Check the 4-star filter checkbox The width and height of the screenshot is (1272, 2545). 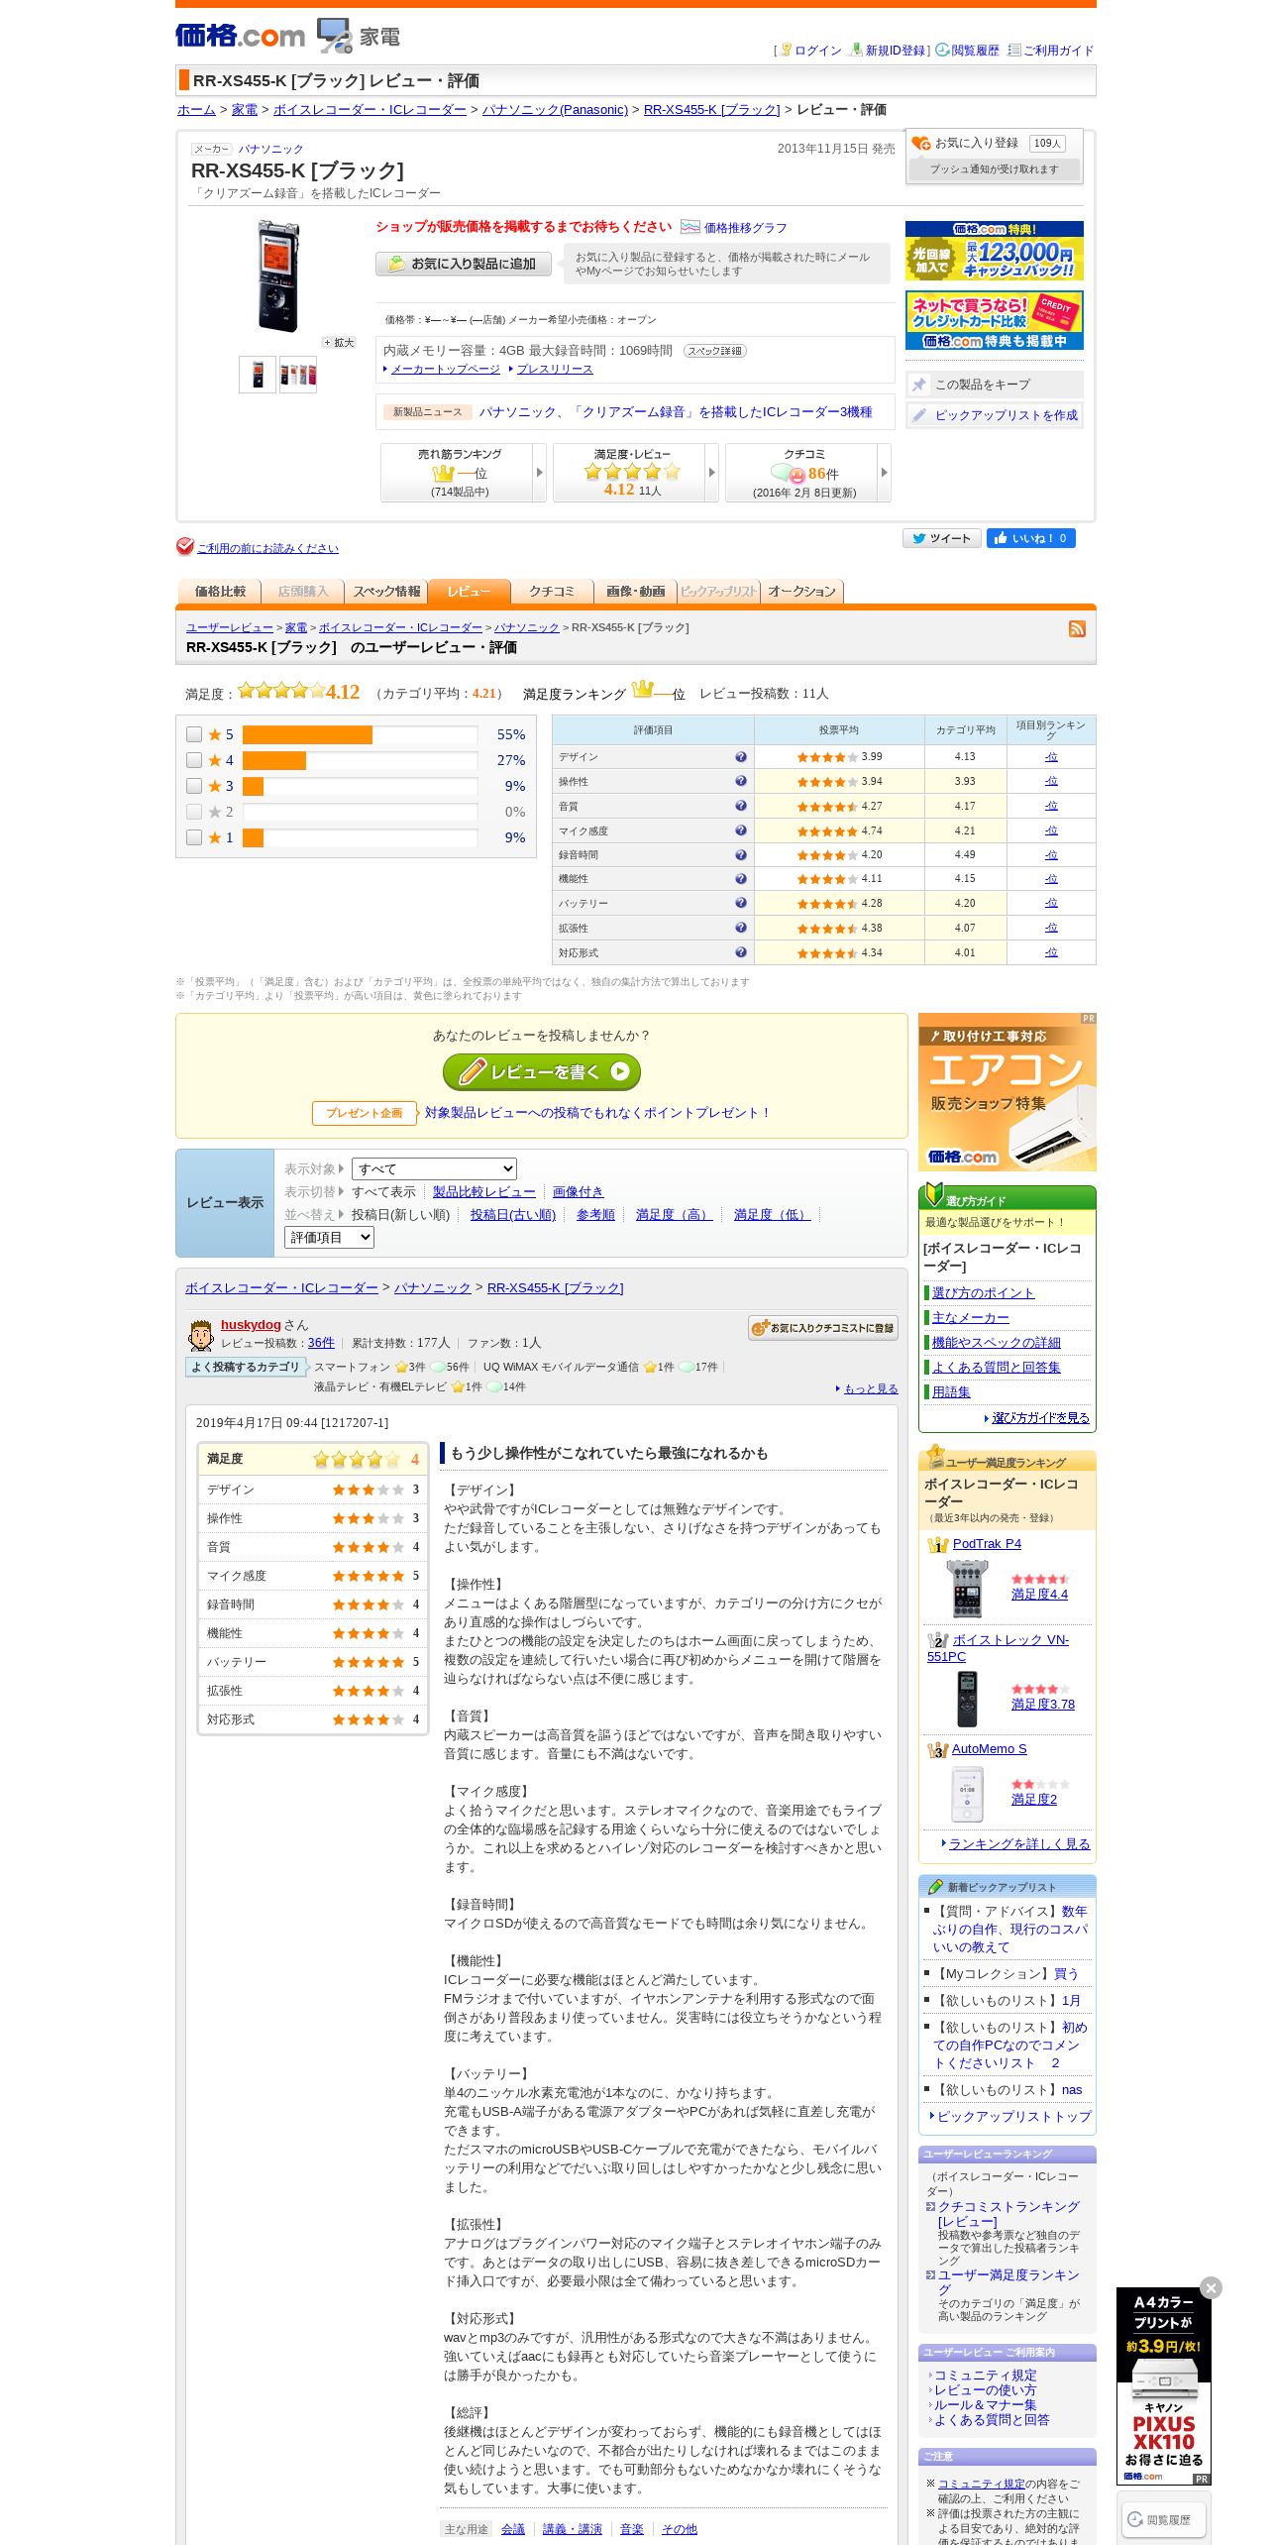(194, 760)
